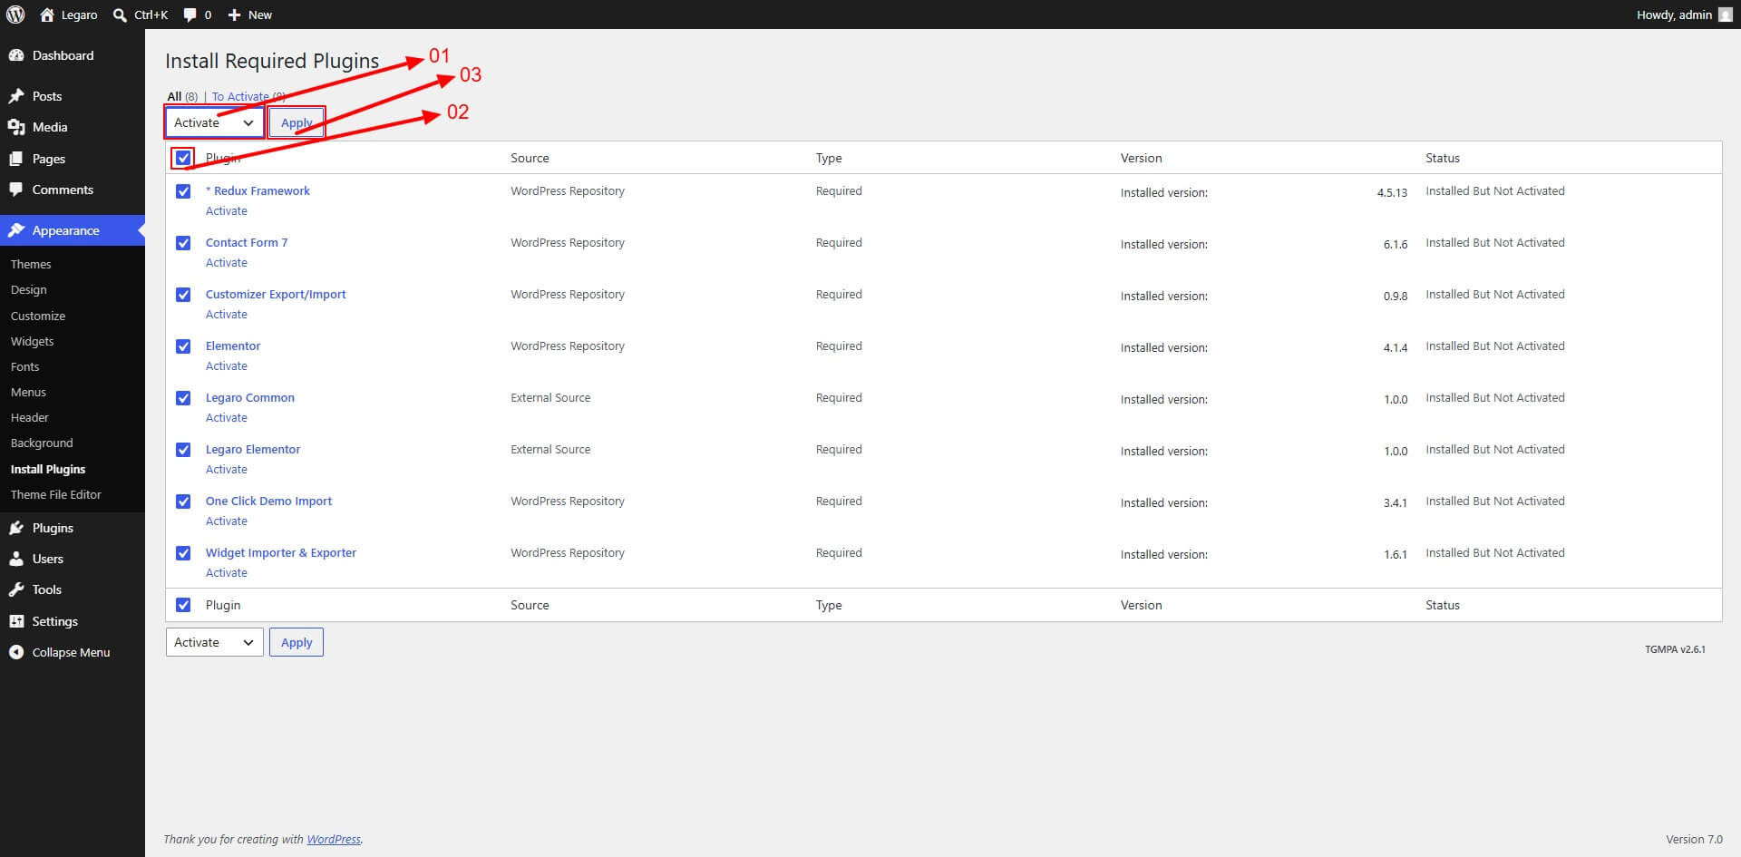Activate link under Legaro Common

(227, 418)
